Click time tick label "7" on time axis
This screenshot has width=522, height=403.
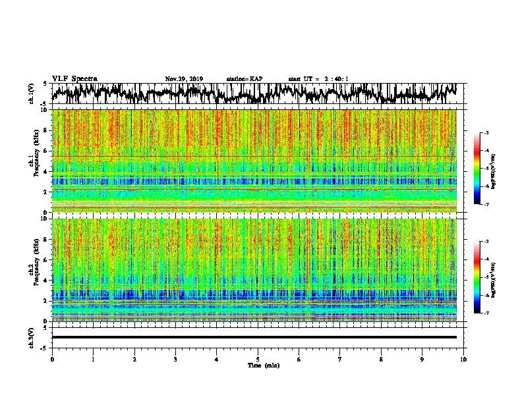point(340,360)
